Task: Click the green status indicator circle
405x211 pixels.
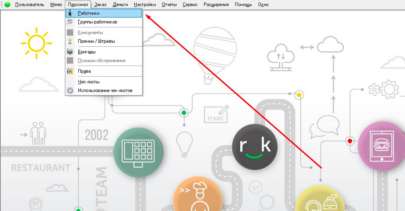Action: 8,4
